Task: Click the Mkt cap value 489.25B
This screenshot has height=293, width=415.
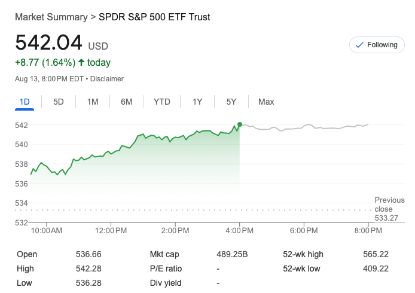Action: point(232,254)
